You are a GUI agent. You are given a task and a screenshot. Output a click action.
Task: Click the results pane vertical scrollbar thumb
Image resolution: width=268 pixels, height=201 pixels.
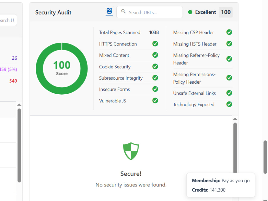(235, 148)
